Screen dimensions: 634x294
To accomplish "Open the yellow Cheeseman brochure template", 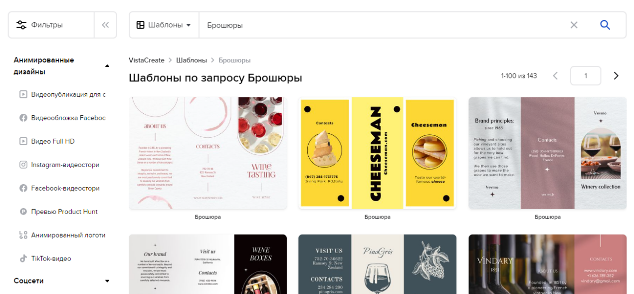I will (x=378, y=153).
